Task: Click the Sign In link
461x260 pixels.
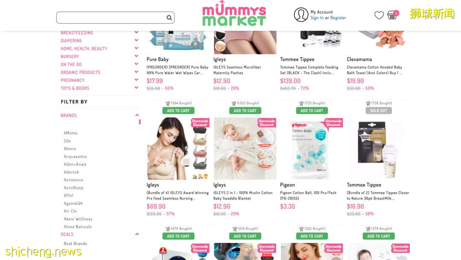Action: click(317, 18)
